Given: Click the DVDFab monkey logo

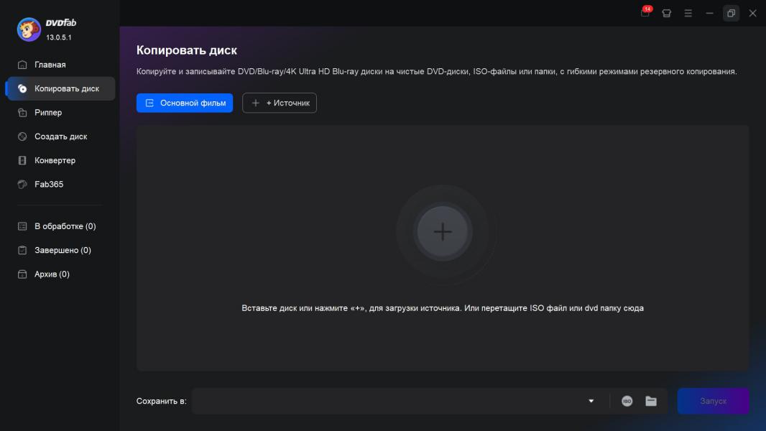Looking at the screenshot, I should (x=29, y=29).
